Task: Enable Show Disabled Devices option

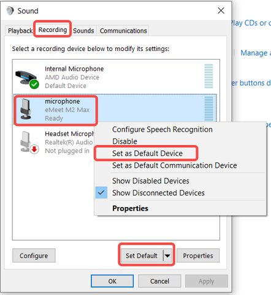Action: (151, 181)
